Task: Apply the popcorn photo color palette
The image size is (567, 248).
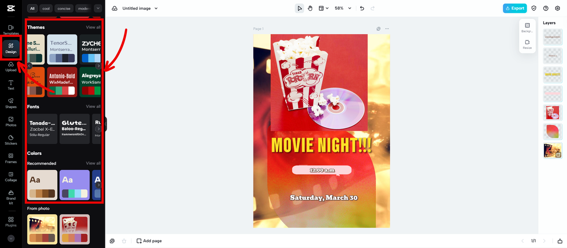Action: 74,229
